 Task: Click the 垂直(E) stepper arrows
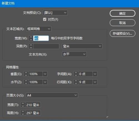(x=26, y=74)
